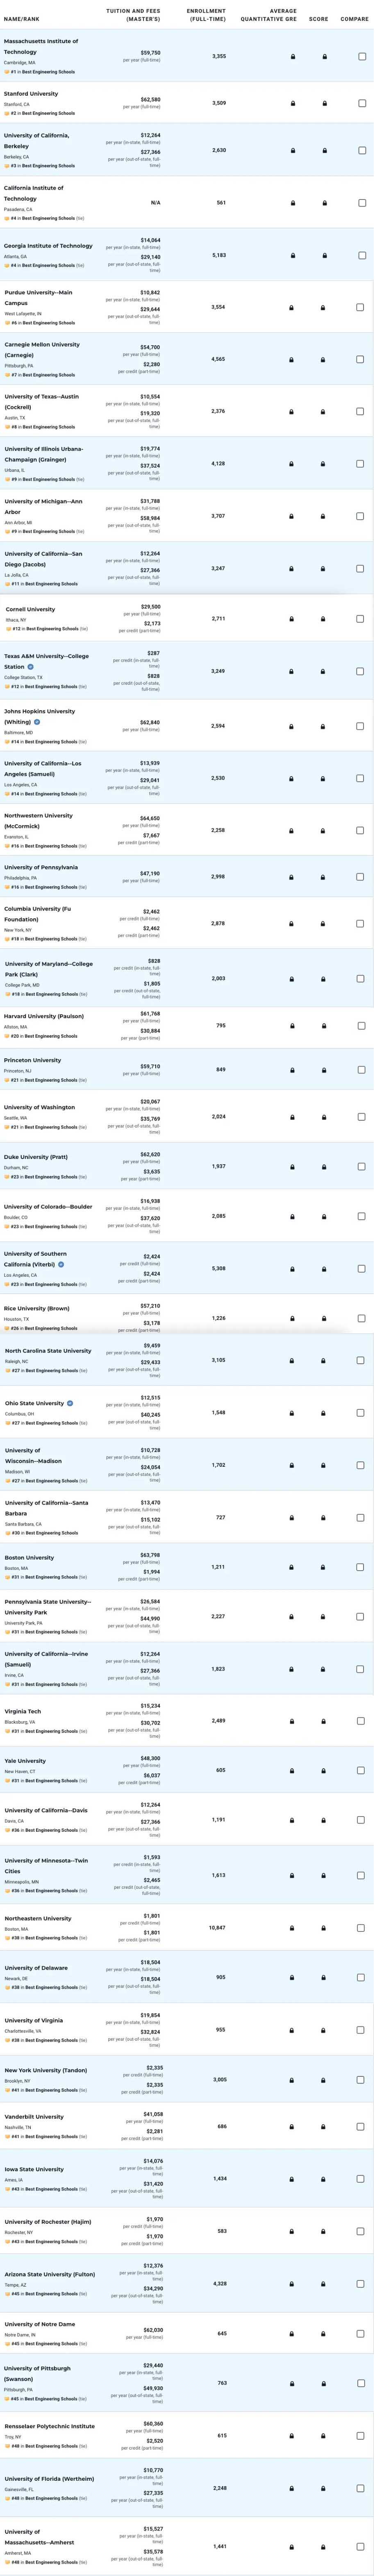This screenshot has height=2576, width=375.
Task: Open the California Institute of Technology link
Action: (x=34, y=193)
